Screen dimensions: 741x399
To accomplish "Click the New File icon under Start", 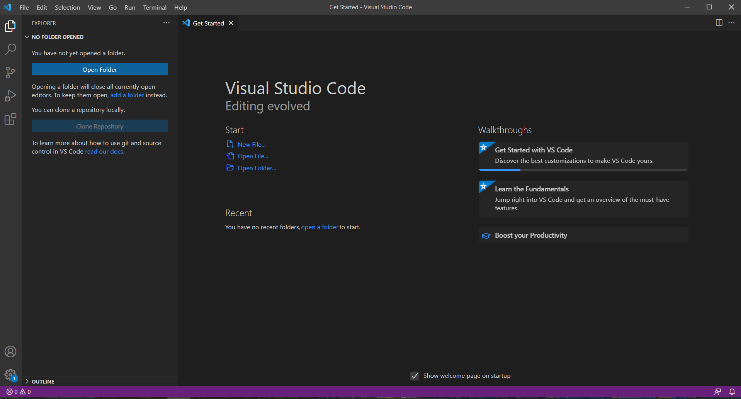I will coord(230,144).
